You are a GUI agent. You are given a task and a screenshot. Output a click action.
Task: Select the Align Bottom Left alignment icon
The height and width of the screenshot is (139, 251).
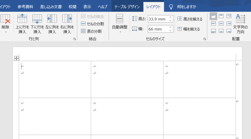click(x=213, y=31)
